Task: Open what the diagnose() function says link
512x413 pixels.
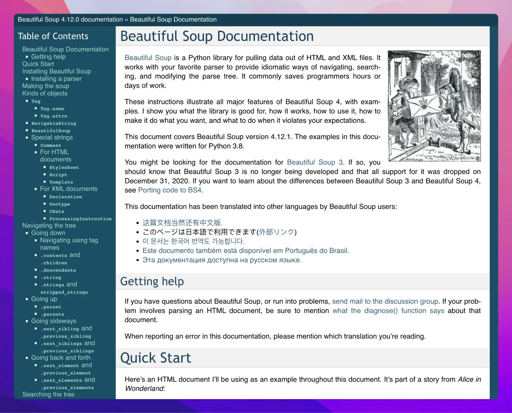Action: pyautogui.click(x=388, y=311)
